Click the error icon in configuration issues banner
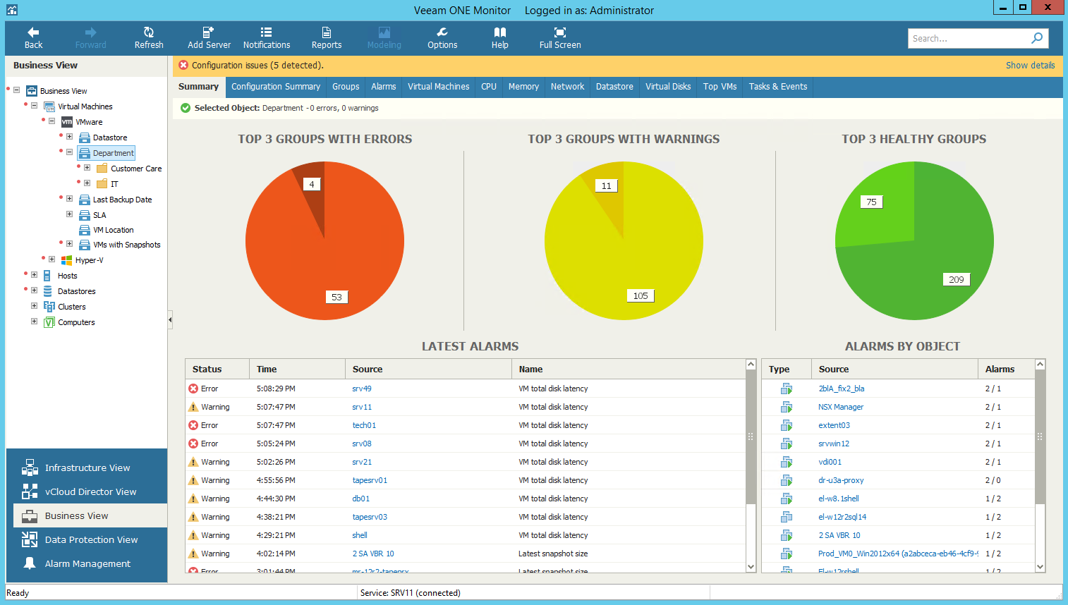 [183, 65]
